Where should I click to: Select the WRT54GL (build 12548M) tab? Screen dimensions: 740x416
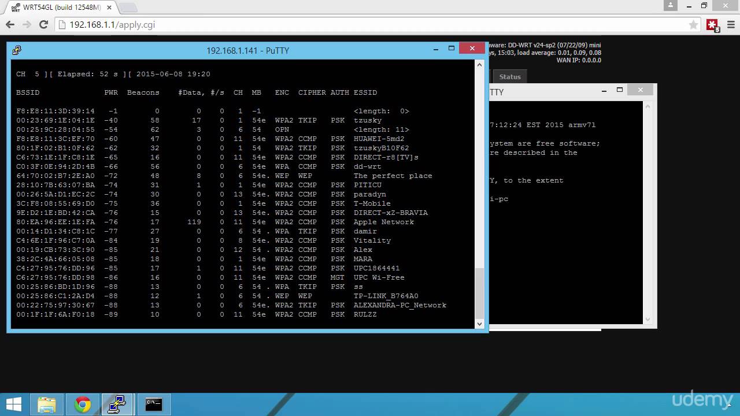point(61,8)
